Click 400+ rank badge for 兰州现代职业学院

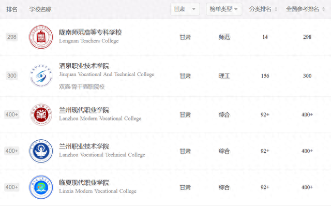[x=11, y=114]
